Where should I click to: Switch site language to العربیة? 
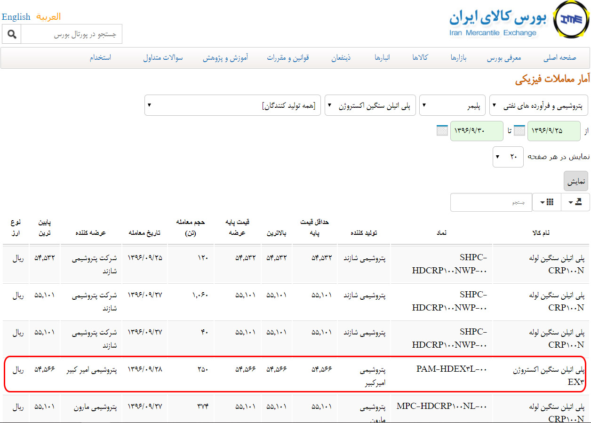[48, 17]
